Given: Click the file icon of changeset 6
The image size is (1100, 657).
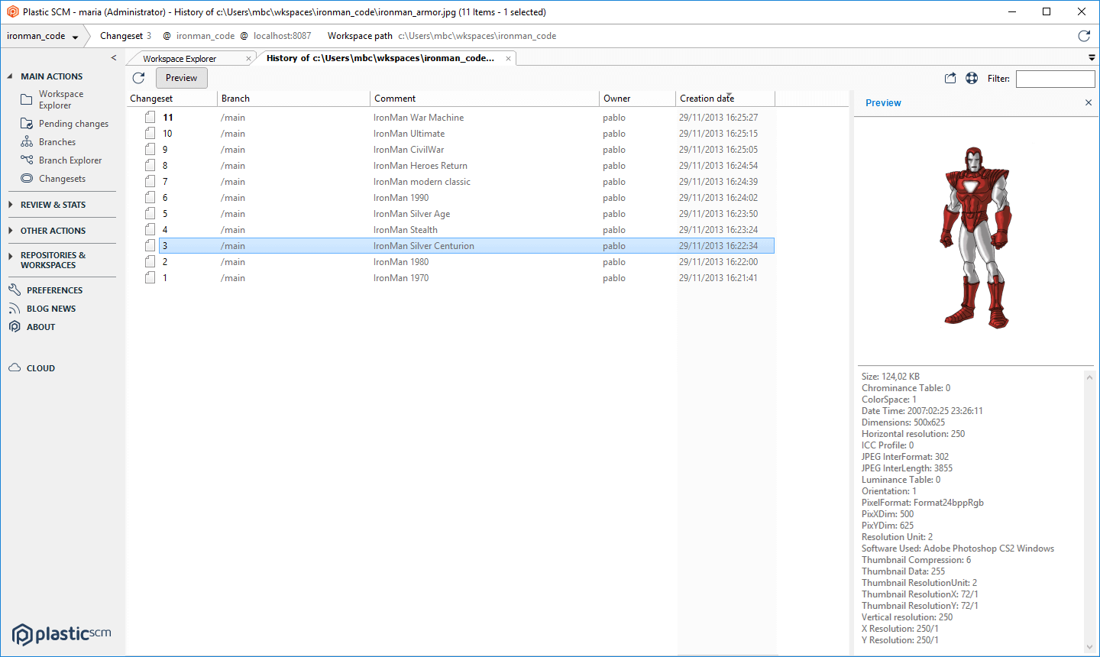Looking at the screenshot, I should tap(150, 198).
